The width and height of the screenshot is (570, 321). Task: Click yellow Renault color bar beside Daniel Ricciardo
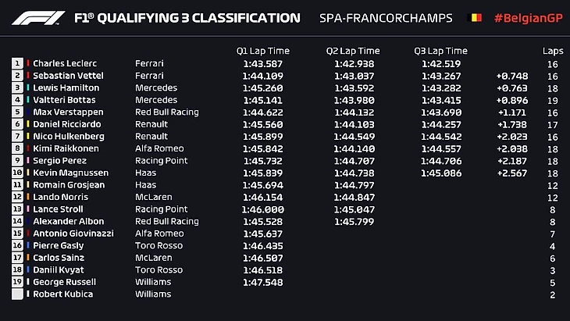pyautogui.click(x=27, y=124)
